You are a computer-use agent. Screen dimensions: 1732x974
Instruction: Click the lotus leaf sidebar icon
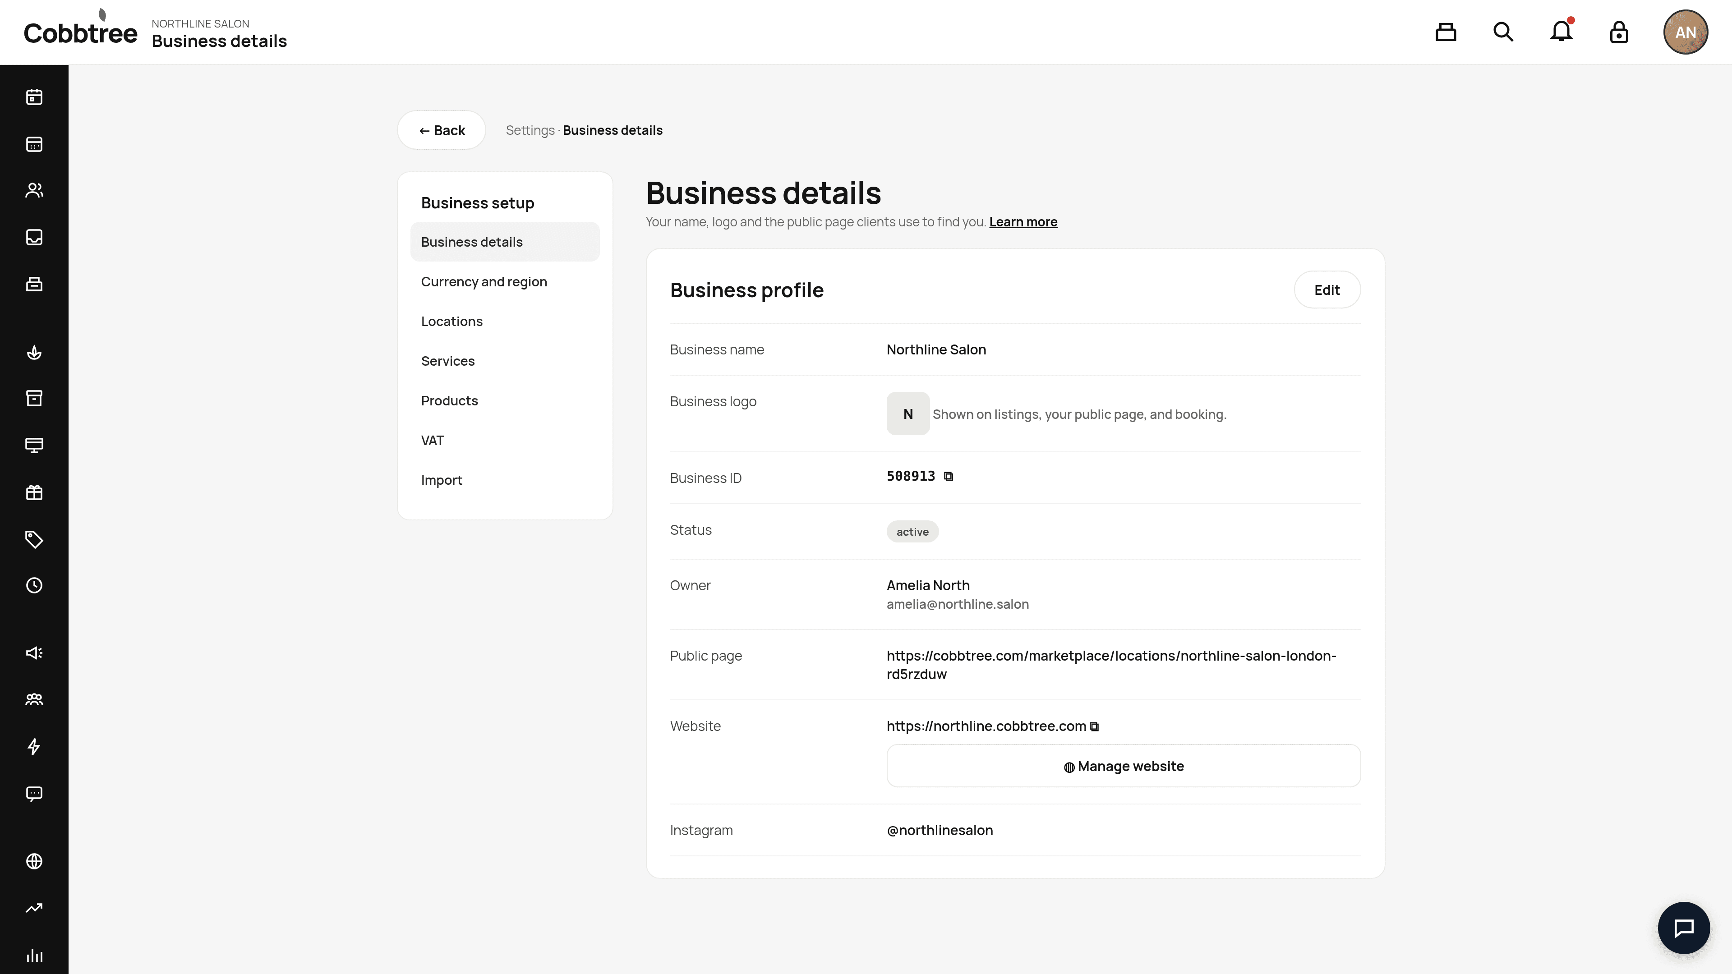coord(34,352)
